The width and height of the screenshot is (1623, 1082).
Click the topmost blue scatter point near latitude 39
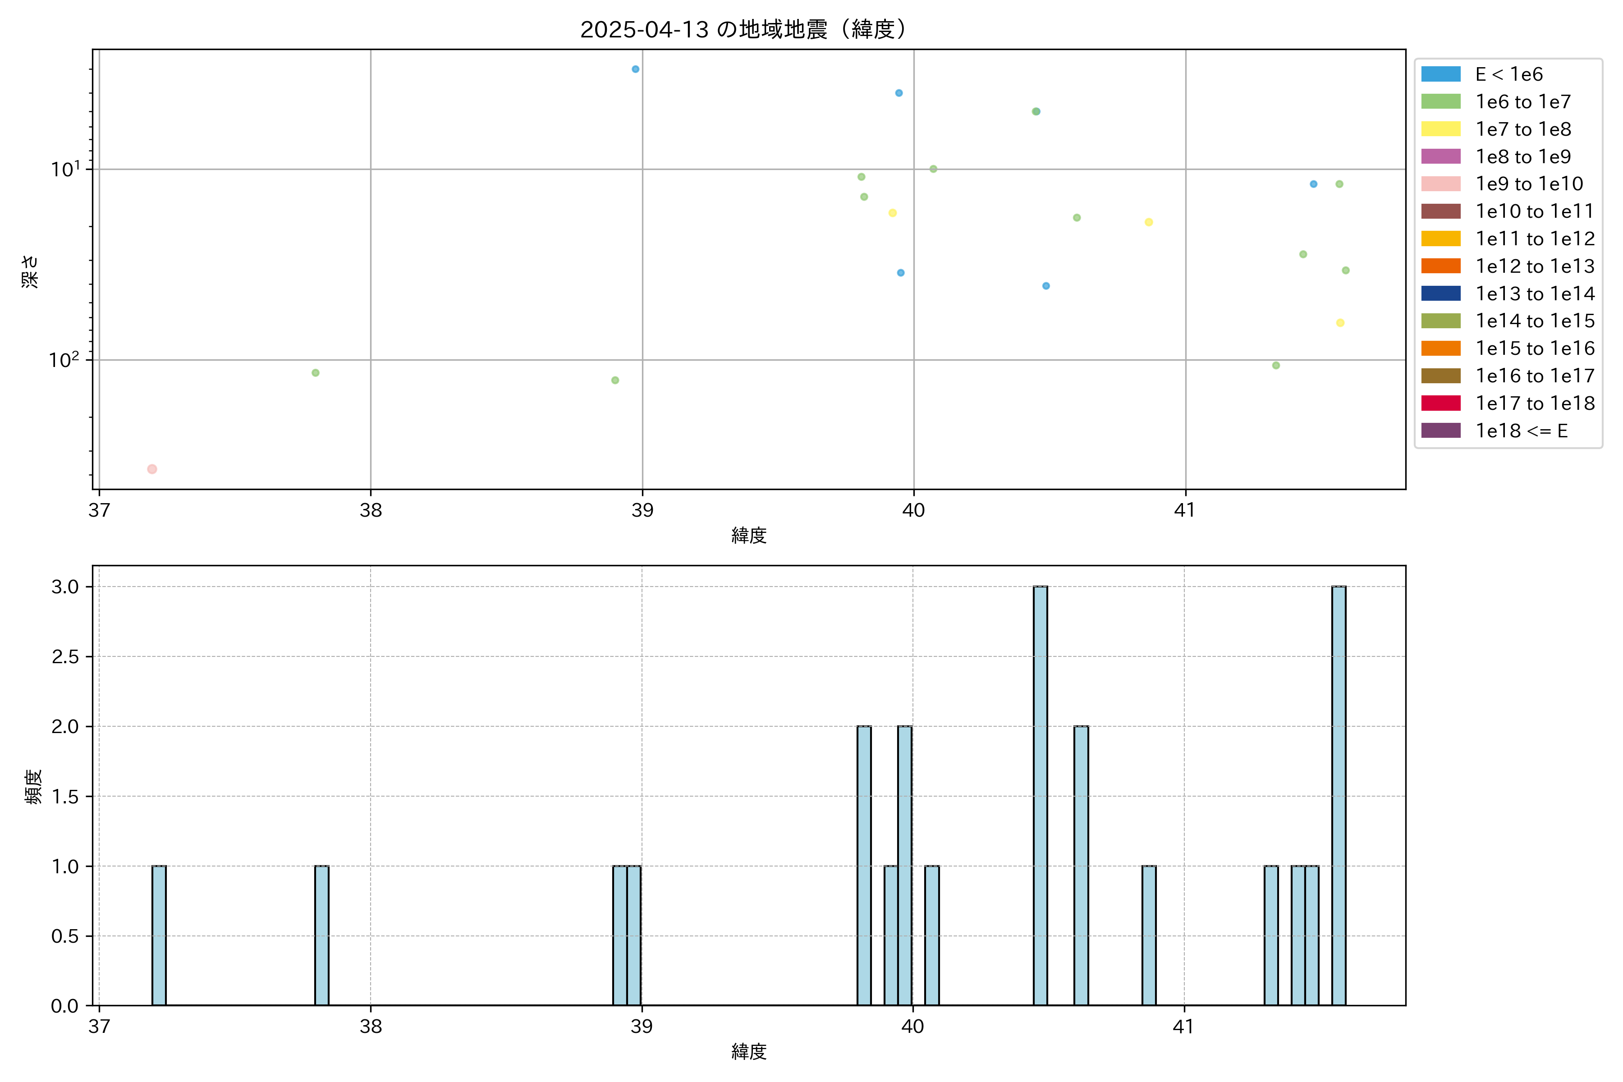coord(636,69)
